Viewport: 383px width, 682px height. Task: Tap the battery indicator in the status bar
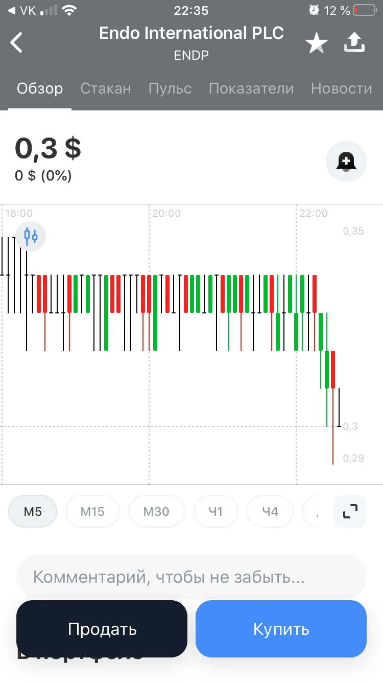point(364,10)
